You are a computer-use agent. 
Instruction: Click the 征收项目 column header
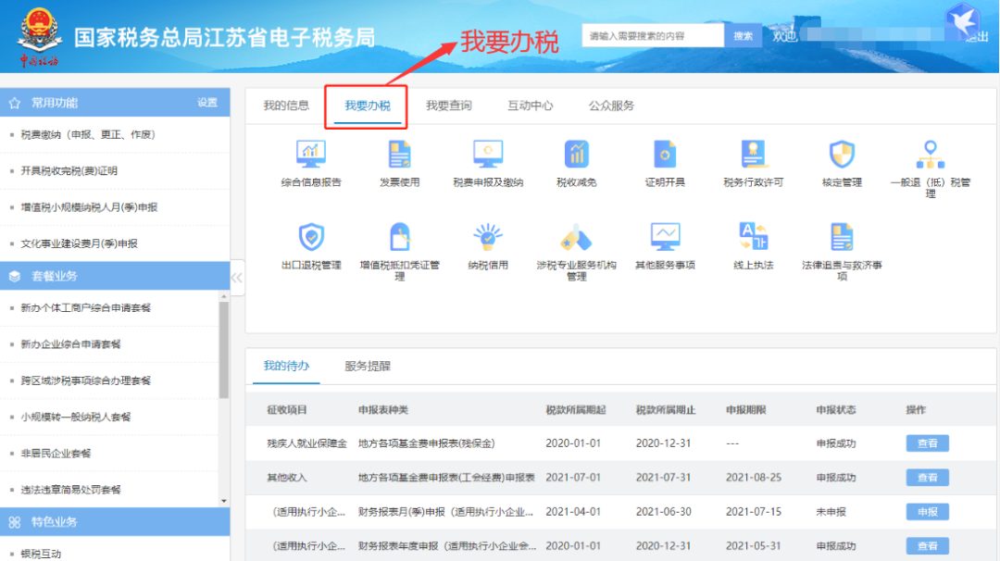pyautogui.click(x=287, y=409)
